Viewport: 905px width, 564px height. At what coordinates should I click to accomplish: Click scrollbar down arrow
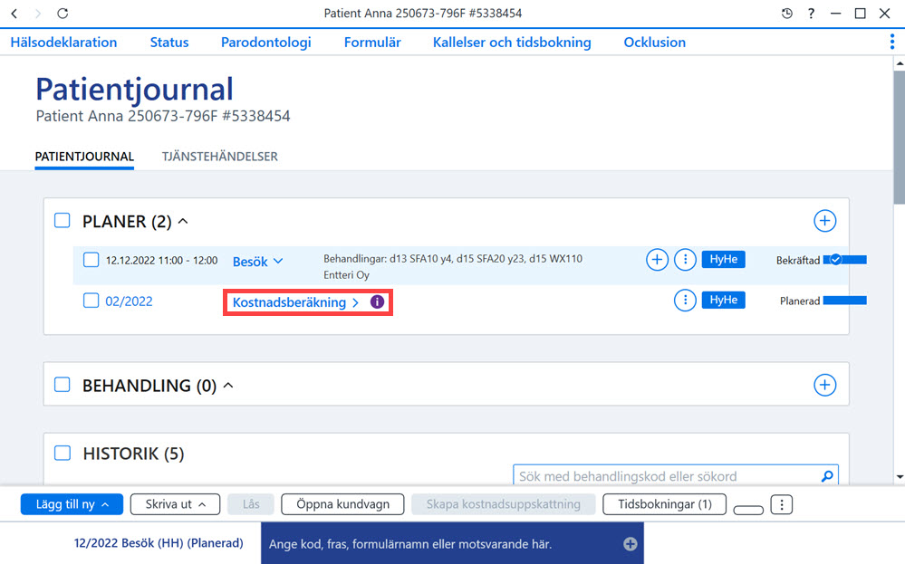(x=900, y=477)
